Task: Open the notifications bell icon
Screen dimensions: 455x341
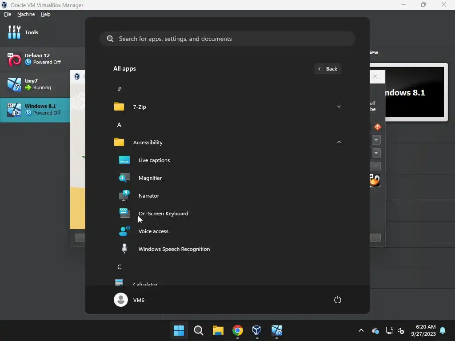Action: coord(443,330)
